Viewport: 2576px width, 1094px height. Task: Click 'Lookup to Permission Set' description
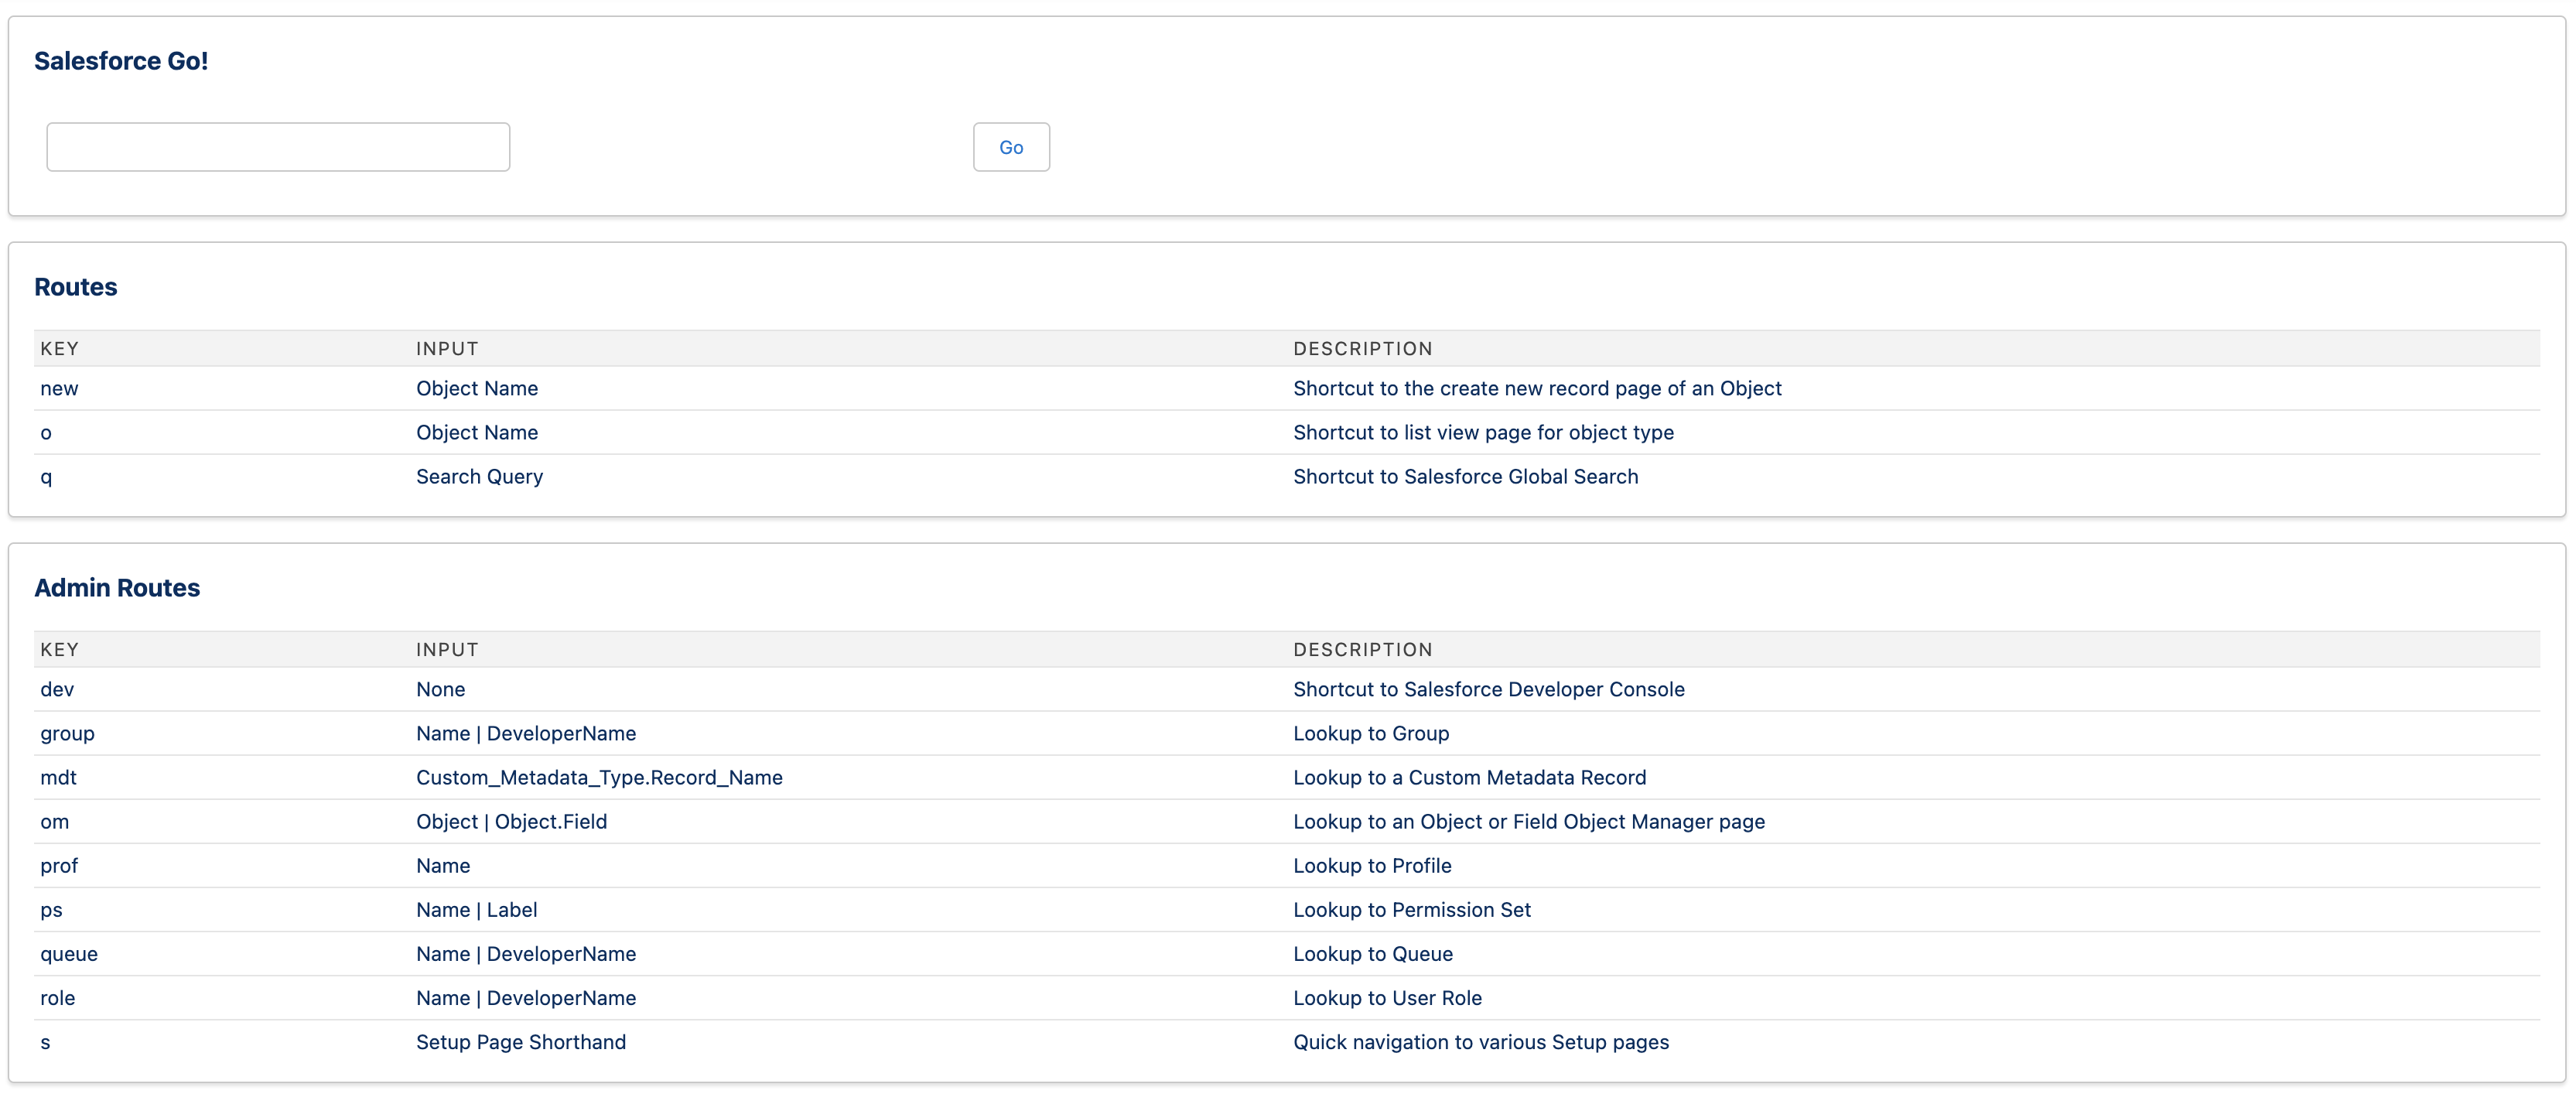coord(1411,909)
